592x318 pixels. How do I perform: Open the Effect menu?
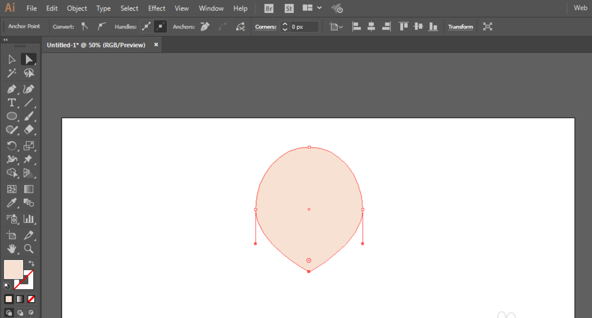[x=156, y=8]
